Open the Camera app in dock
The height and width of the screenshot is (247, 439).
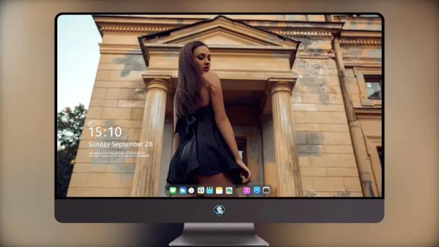266,190
